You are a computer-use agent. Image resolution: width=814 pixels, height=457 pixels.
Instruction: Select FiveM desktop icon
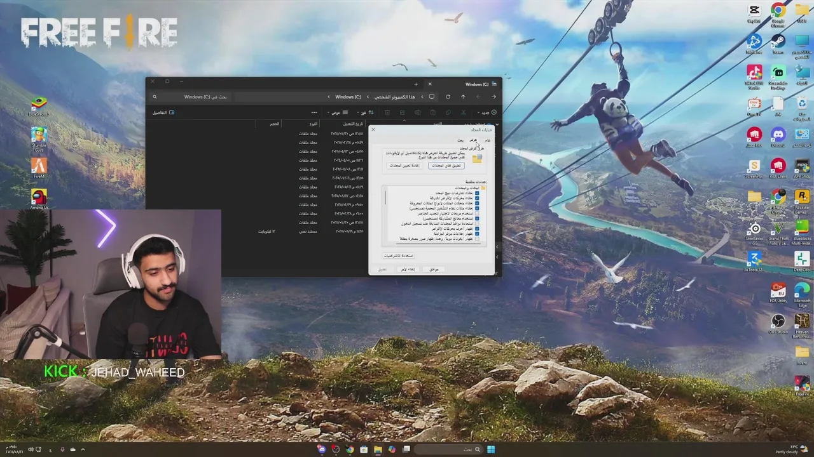[x=39, y=168]
